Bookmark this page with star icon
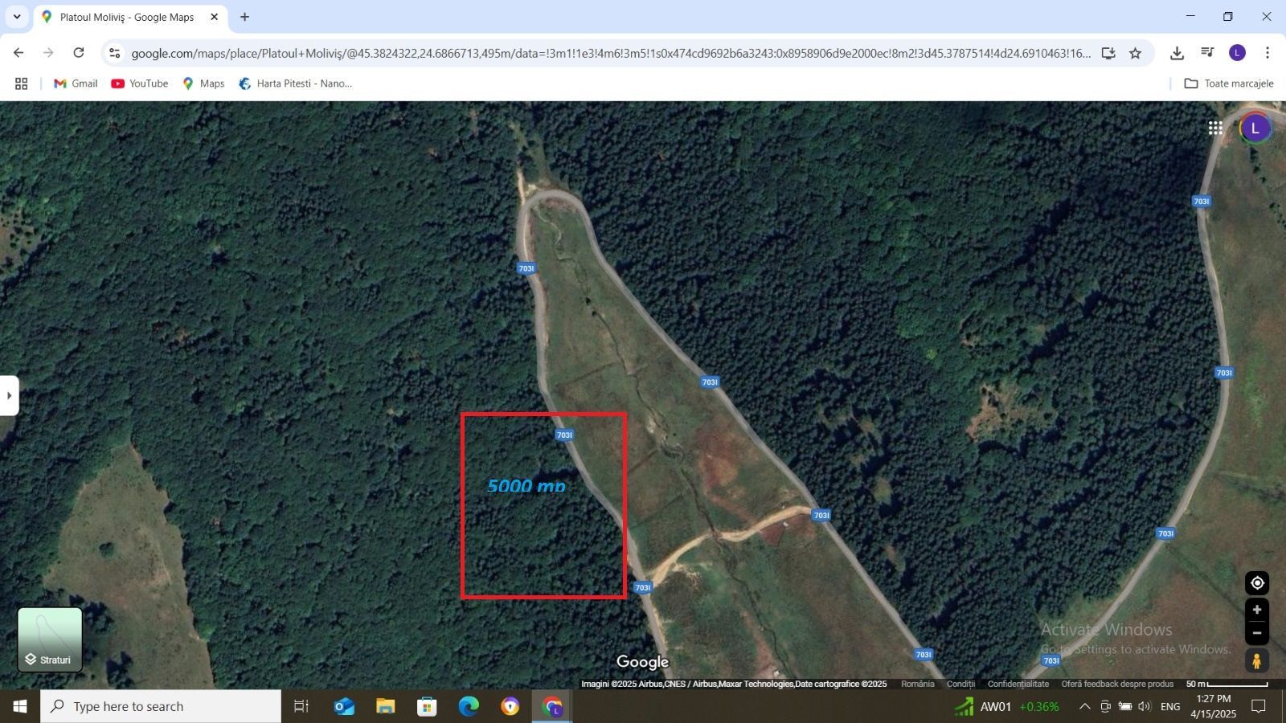The image size is (1286, 723). [1135, 53]
